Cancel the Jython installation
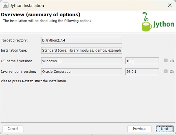176x135 pixels. [13, 129]
